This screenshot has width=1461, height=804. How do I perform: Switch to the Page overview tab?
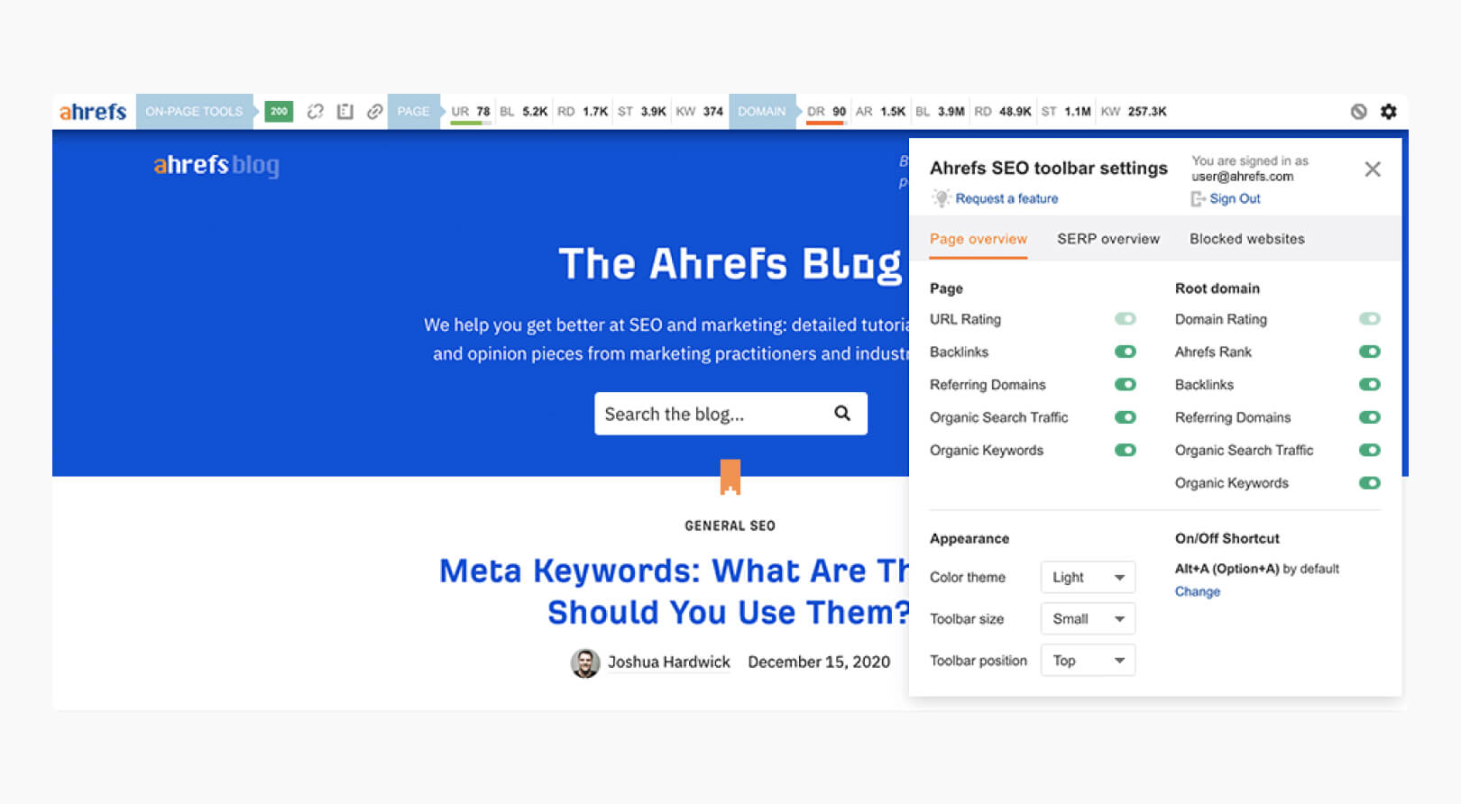click(979, 239)
